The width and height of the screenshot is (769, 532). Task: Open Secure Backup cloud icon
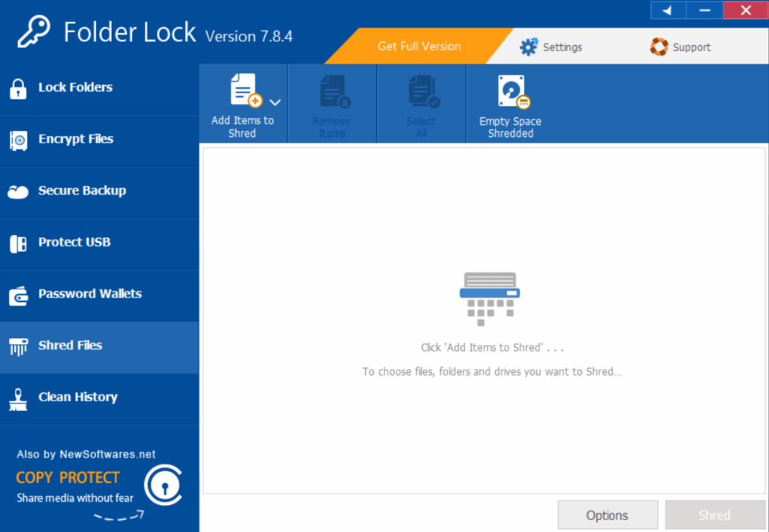point(18,192)
